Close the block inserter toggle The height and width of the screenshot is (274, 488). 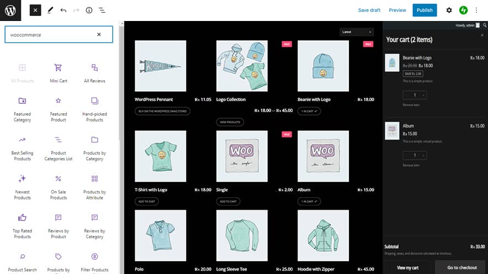[35, 10]
